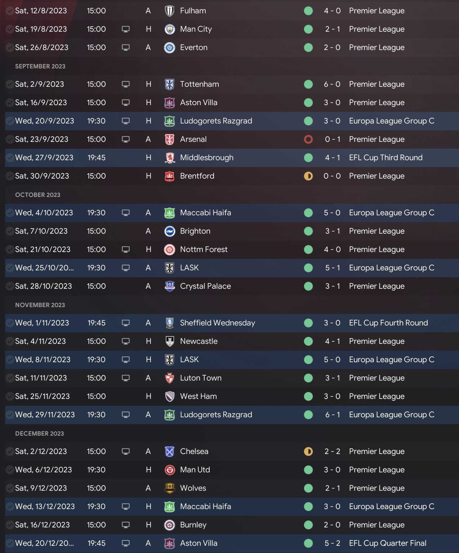Click TV broadcast icon for Everton match
This screenshot has height=553, width=459.
tap(126, 48)
